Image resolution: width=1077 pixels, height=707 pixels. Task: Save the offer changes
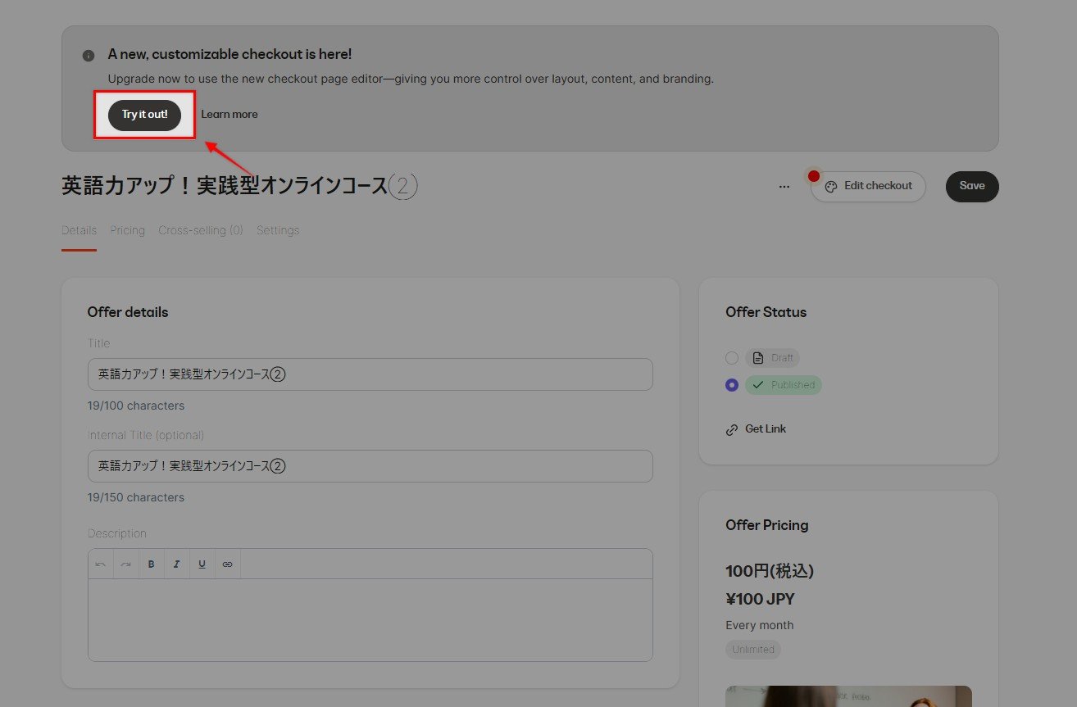coord(972,187)
